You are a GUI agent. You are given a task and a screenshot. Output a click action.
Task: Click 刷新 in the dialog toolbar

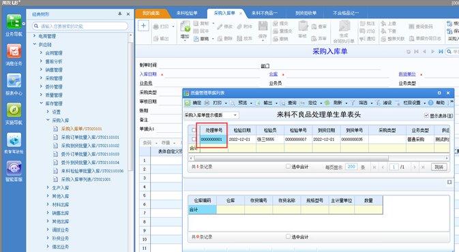coord(334,103)
